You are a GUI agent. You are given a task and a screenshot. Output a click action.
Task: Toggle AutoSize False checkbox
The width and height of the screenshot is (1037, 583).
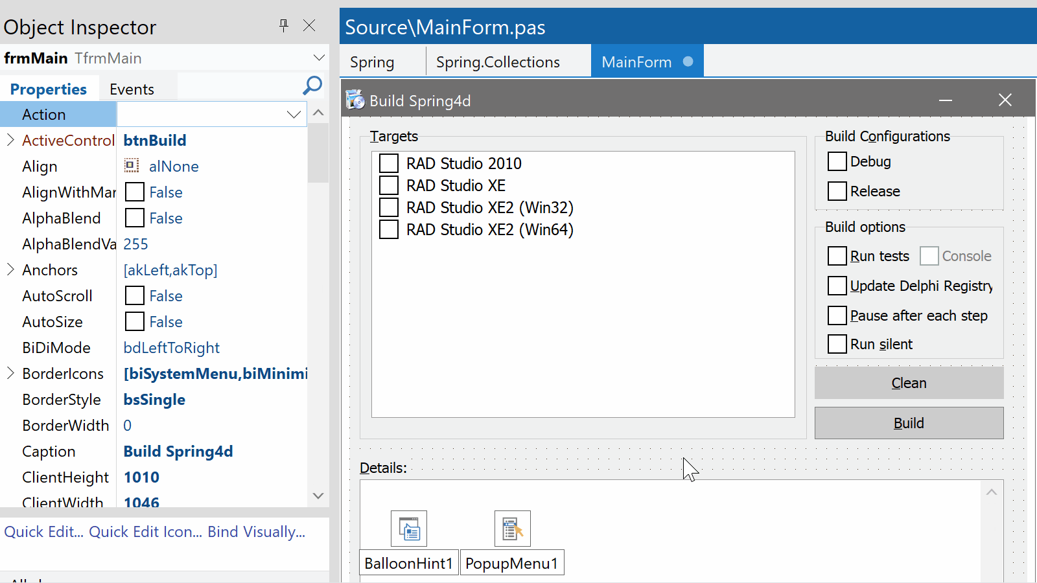[135, 321]
